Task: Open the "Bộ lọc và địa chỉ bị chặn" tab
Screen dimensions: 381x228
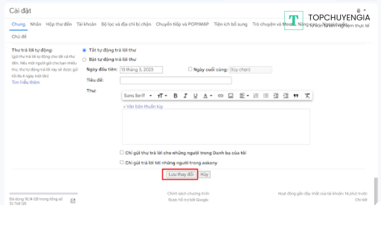Action: coord(126,23)
